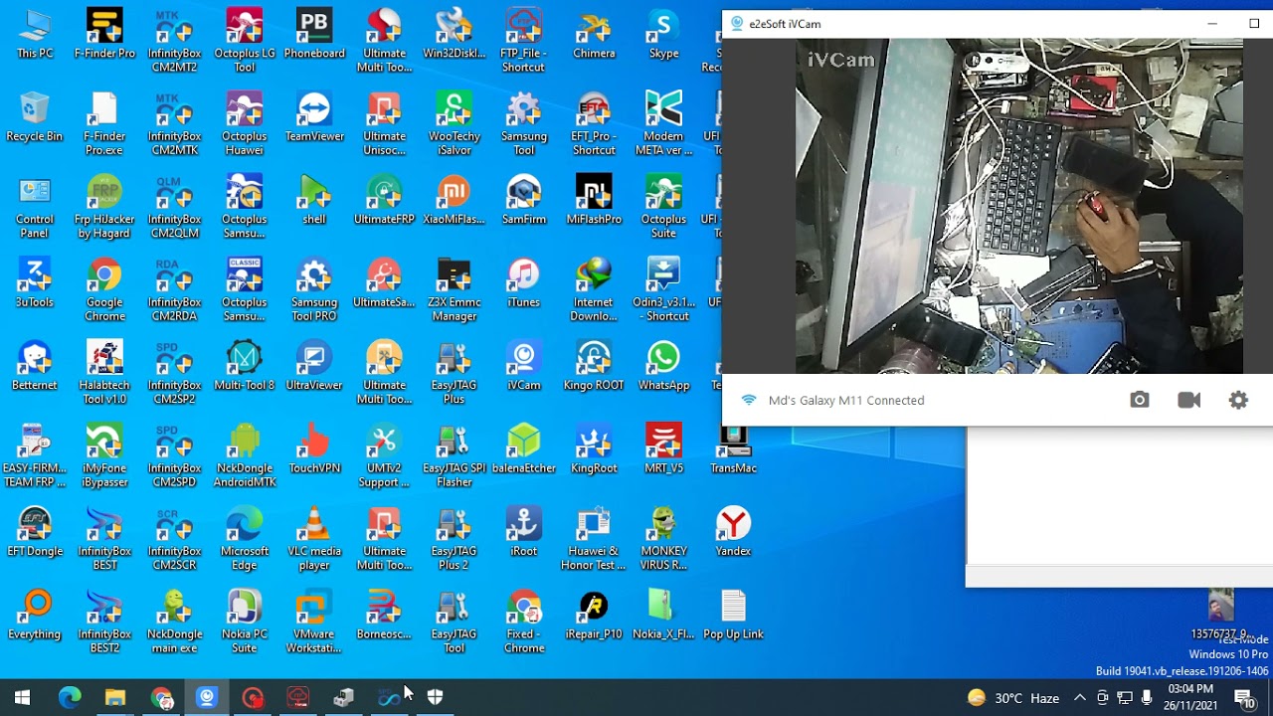Open File Explorer from the taskbar

tap(115, 697)
